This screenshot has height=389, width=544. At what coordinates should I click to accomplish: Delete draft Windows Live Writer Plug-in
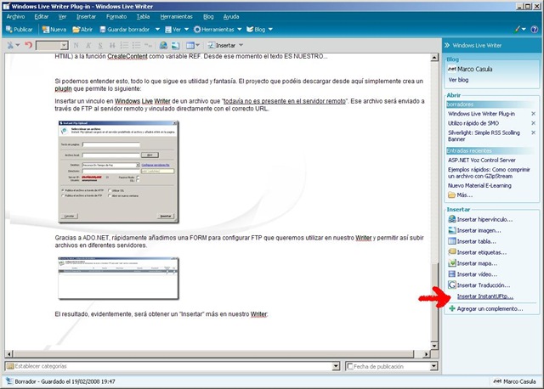coord(533,114)
